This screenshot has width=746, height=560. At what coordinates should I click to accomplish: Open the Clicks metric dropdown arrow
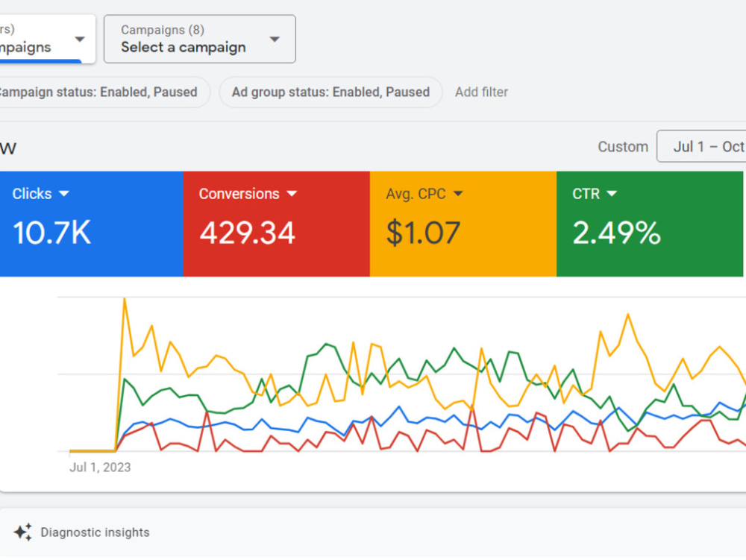tap(63, 193)
